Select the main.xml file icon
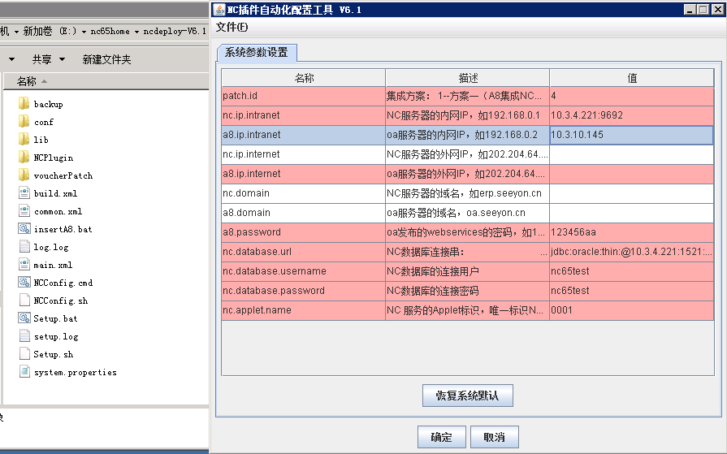 point(24,264)
